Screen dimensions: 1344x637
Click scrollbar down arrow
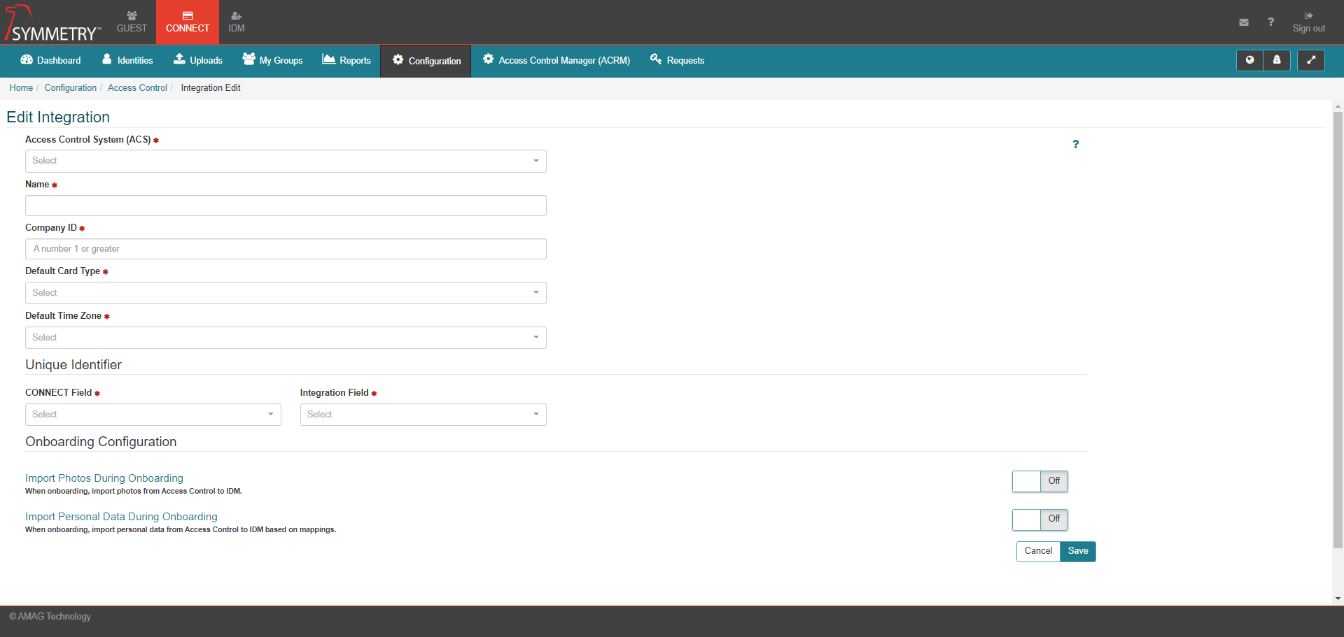point(1338,599)
